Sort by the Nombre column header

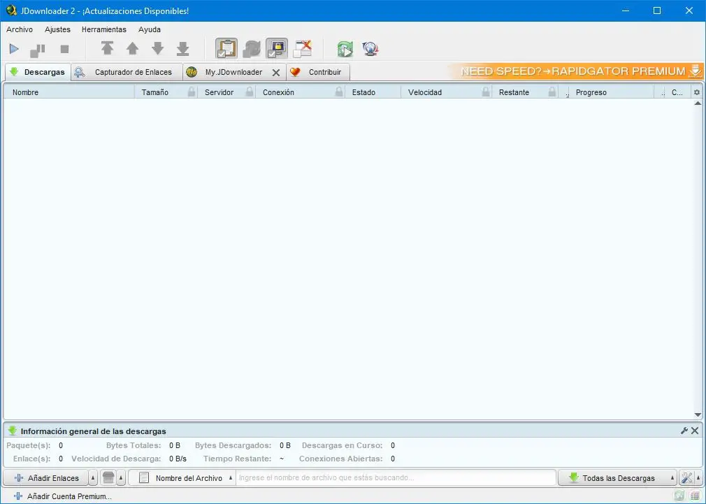(x=69, y=92)
